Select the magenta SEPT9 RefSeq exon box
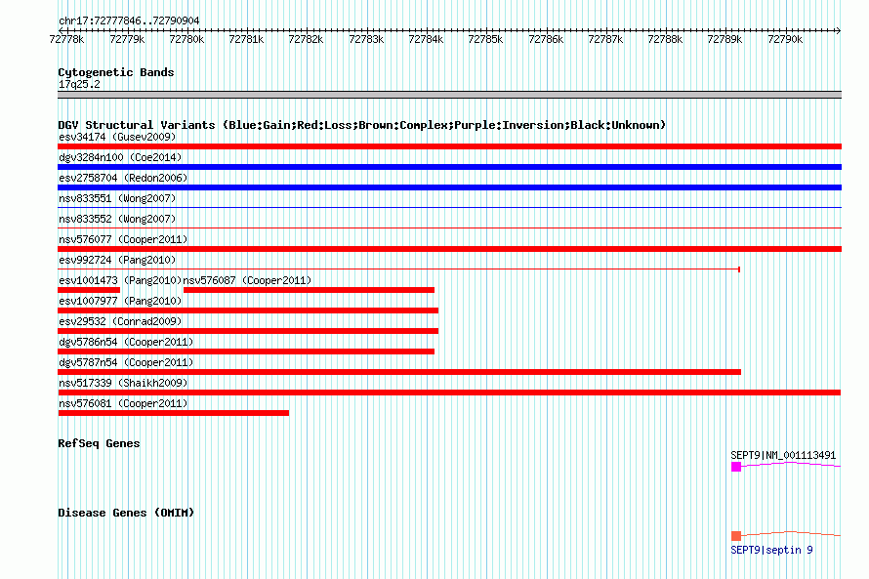Viewport: 869px width, 579px height. [736, 467]
